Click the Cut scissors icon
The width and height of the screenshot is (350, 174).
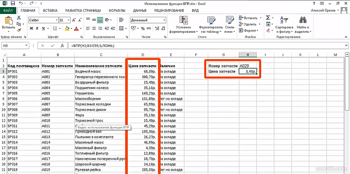click(x=19, y=18)
